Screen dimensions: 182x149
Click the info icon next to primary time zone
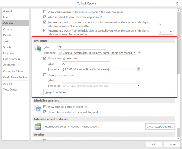[140, 53]
